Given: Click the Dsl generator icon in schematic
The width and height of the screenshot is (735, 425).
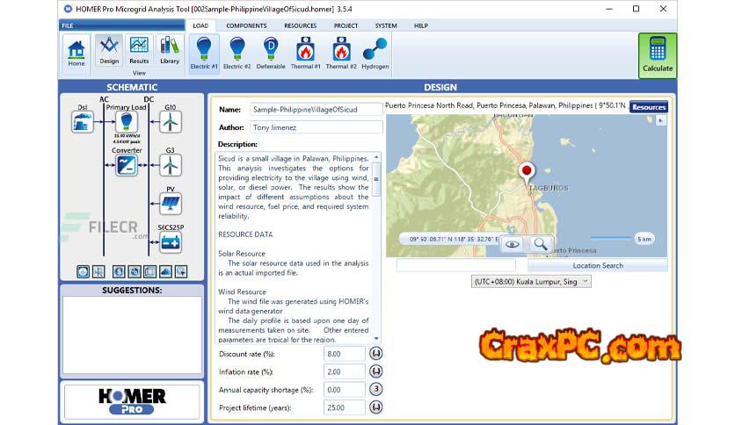Looking at the screenshot, I should pyautogui.click(x=83, y=122).
